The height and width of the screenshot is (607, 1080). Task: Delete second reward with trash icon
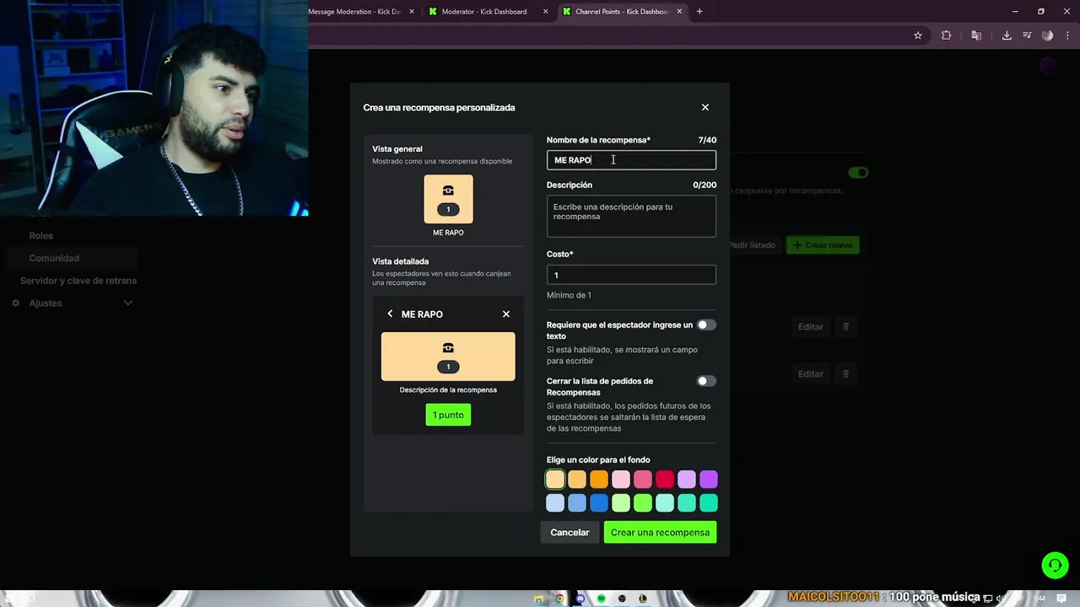pyautogui.click(x=845, y=374)
